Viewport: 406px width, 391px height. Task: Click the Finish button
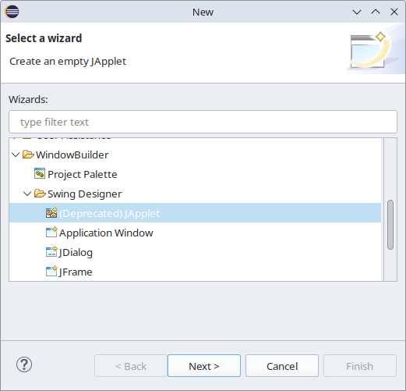360,366
